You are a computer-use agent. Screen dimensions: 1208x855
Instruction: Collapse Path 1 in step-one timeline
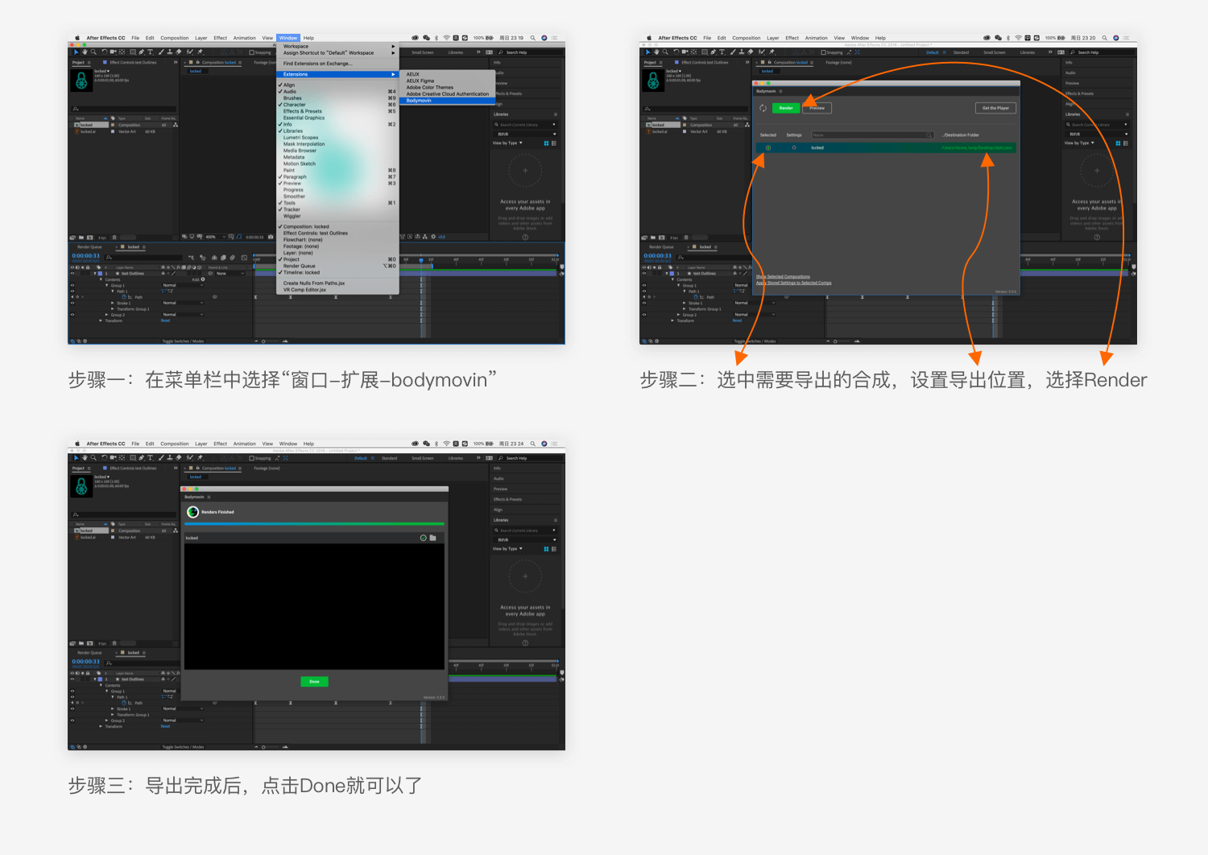[x=112, y=291]
